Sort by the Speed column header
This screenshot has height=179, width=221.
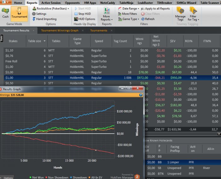[x=99, y=41]
